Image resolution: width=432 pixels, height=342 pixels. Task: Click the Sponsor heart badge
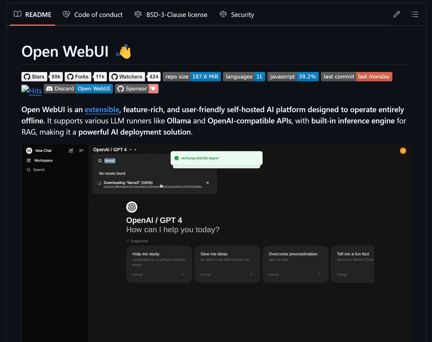pyautogui.click(x=137, y=89)
